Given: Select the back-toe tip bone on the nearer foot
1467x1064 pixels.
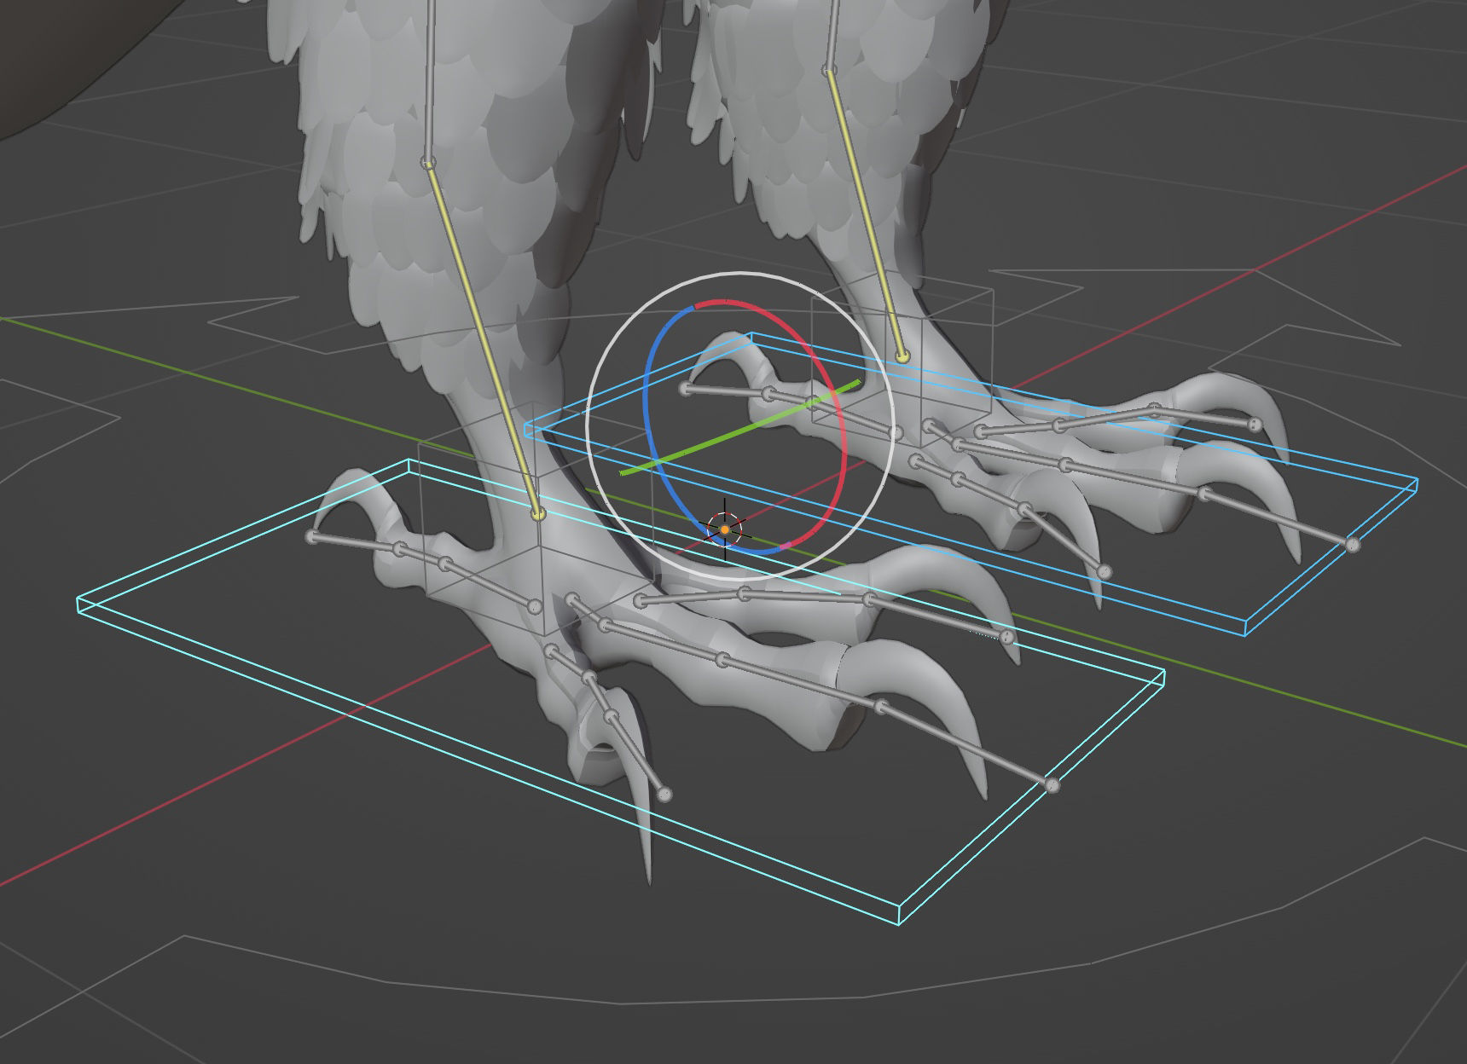Looking at the screenshot, I should click(356, 542).
